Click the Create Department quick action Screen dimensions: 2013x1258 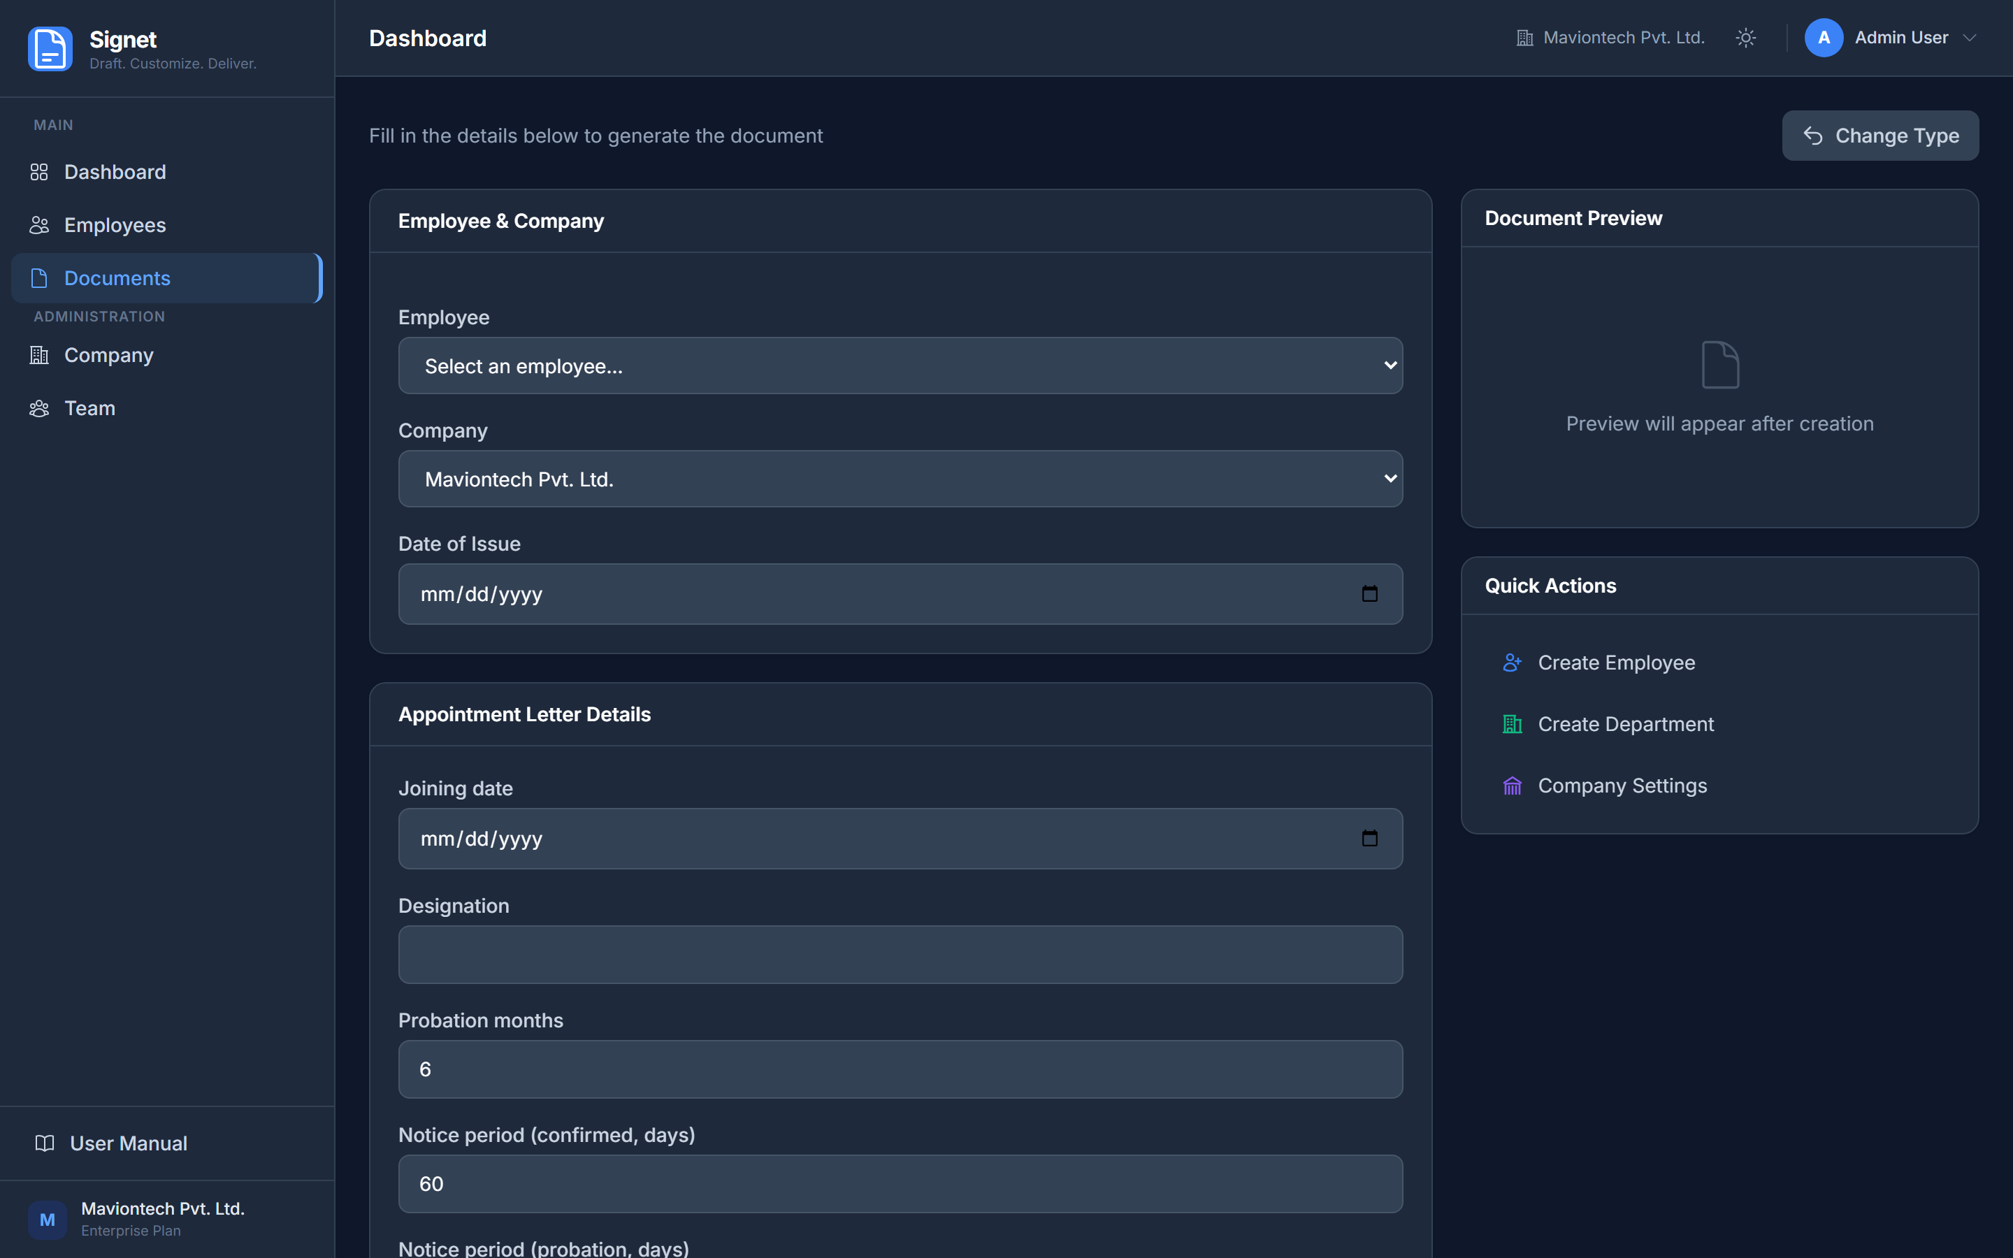[x=1624, y=725]
